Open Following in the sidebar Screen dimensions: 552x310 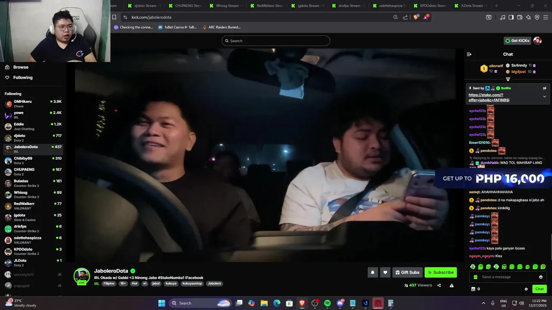tap(19, 77)
